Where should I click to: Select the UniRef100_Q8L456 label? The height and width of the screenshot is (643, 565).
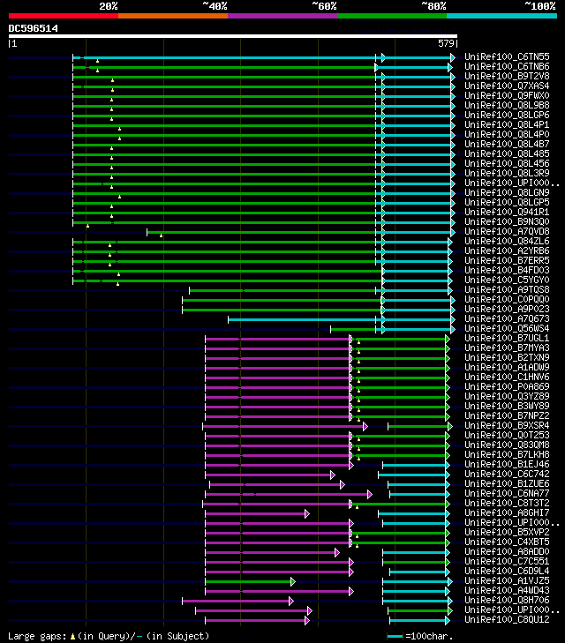pos(507,164)
